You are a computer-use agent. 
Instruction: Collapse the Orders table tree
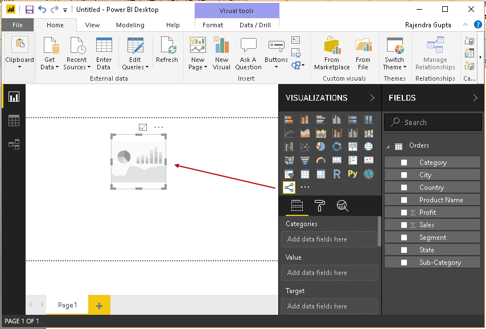389,146
